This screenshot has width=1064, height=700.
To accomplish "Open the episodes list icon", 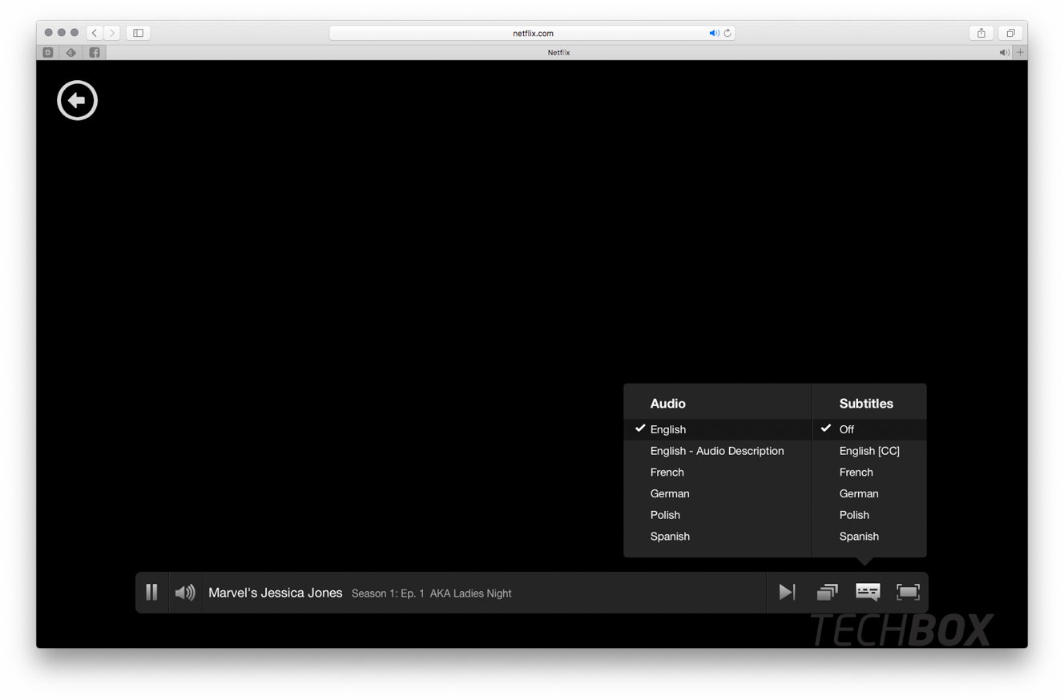I will [827, 592].
